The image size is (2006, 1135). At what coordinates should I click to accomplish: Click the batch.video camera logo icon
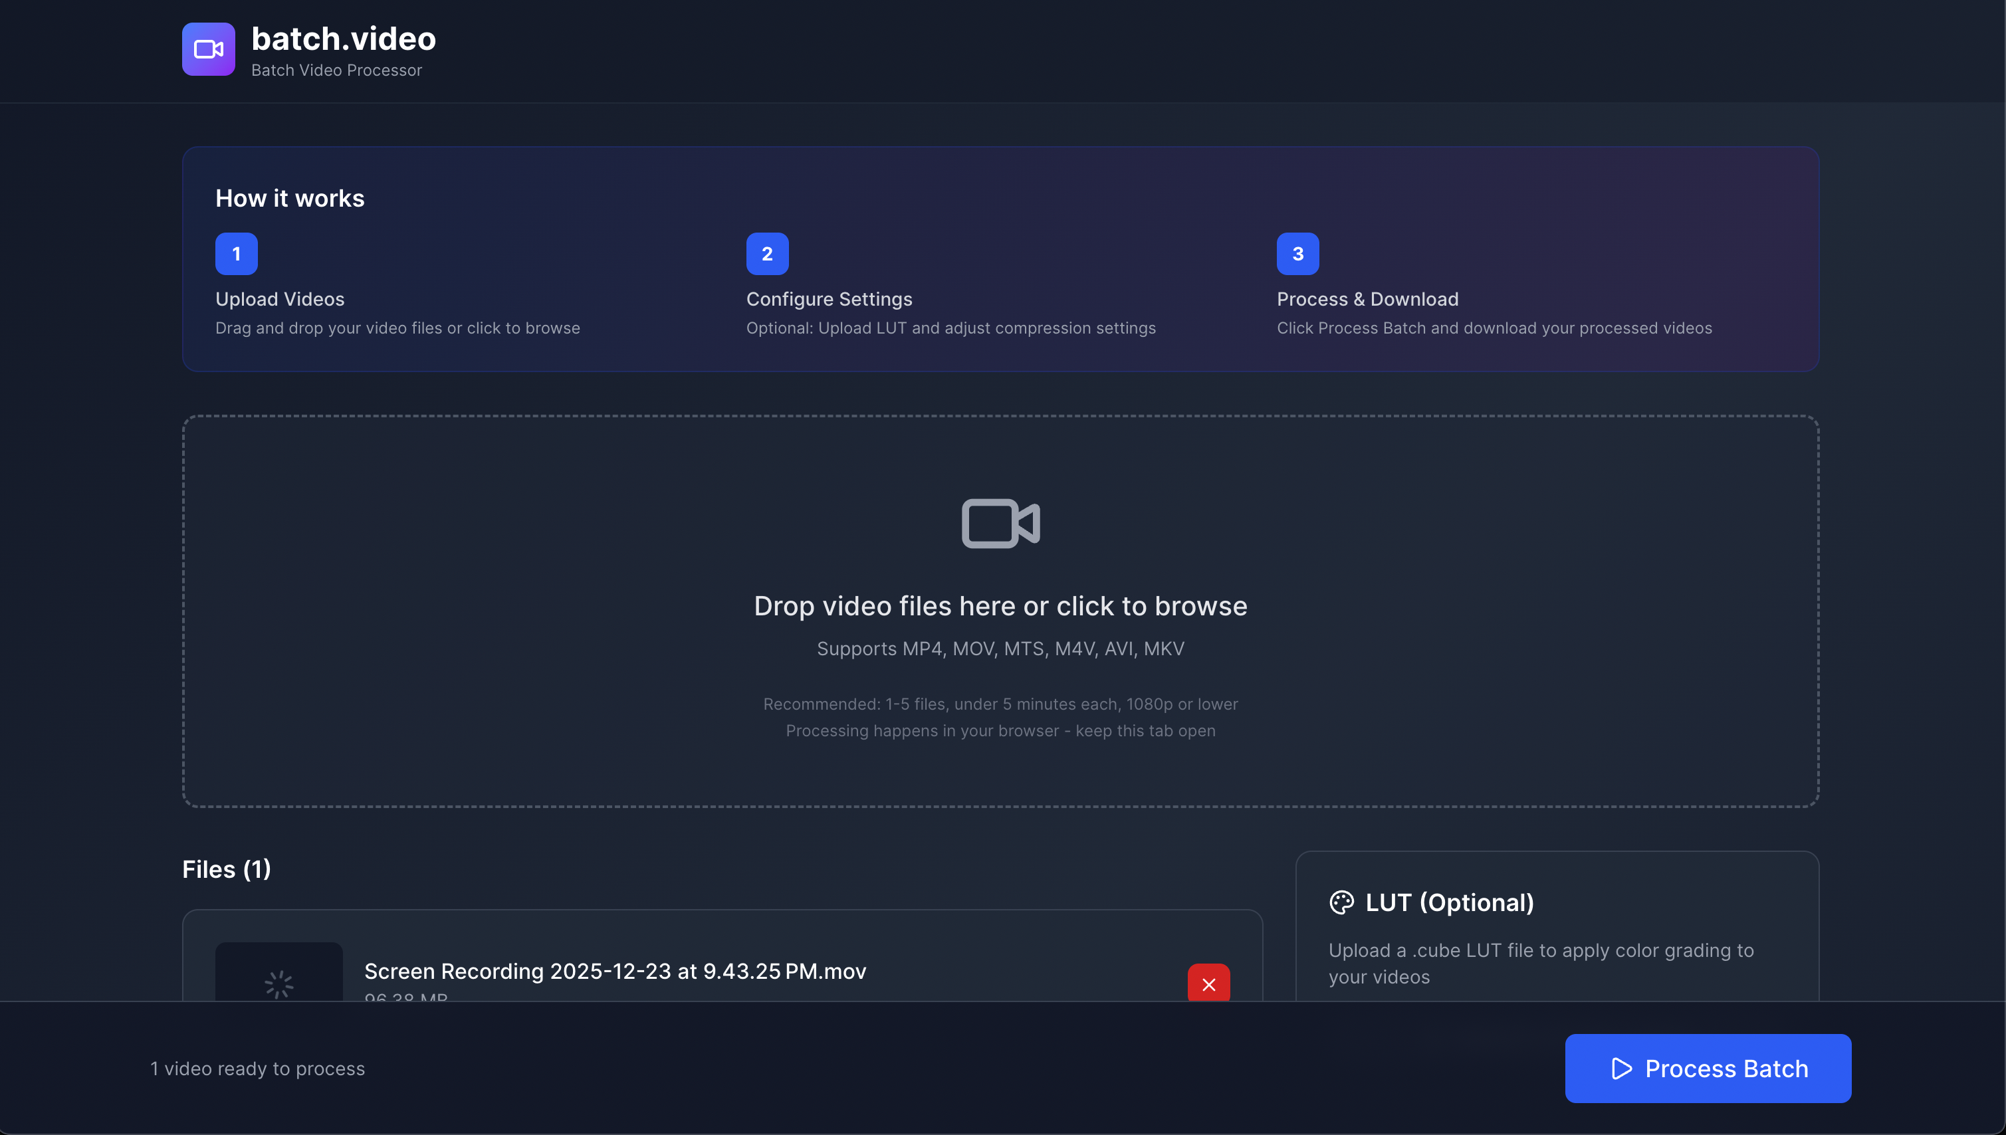208,49
